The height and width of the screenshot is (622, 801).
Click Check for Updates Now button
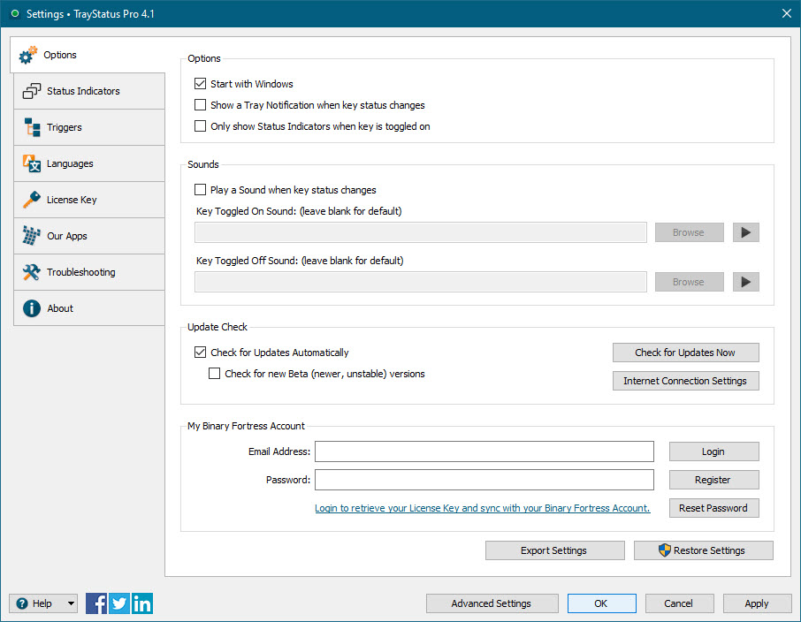685,353
